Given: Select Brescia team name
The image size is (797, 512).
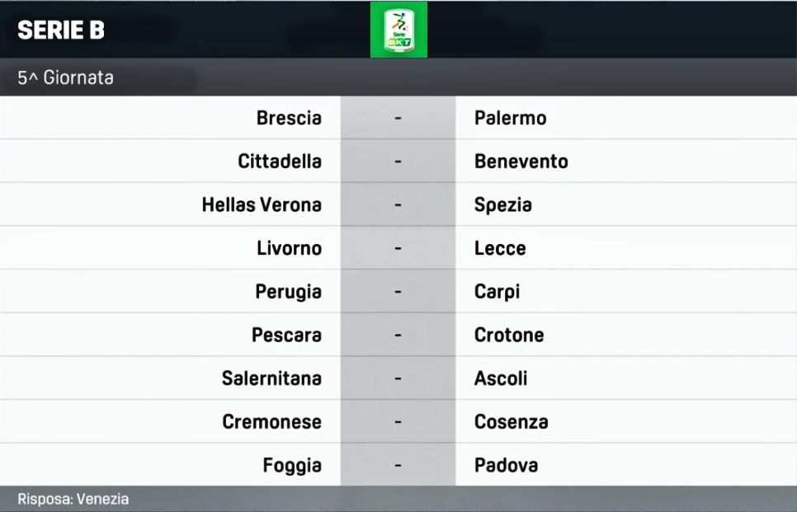Looking at the screenshot, I should tap(289, 118).
